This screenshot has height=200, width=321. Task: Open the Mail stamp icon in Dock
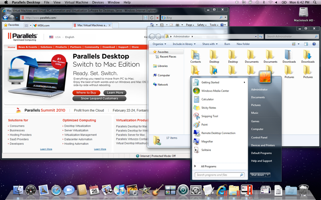43,190
